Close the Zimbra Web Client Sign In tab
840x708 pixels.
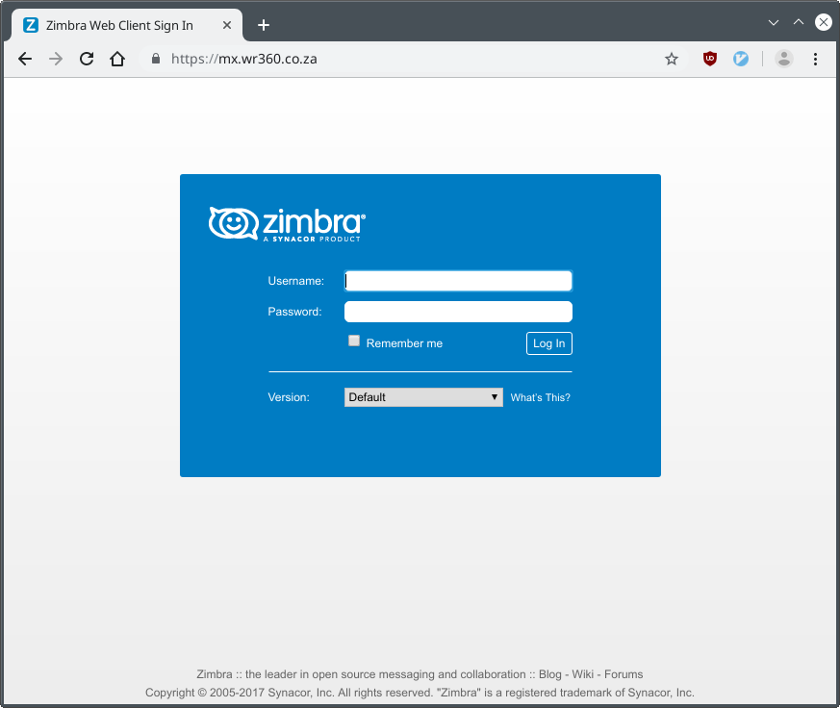[227, 25]
